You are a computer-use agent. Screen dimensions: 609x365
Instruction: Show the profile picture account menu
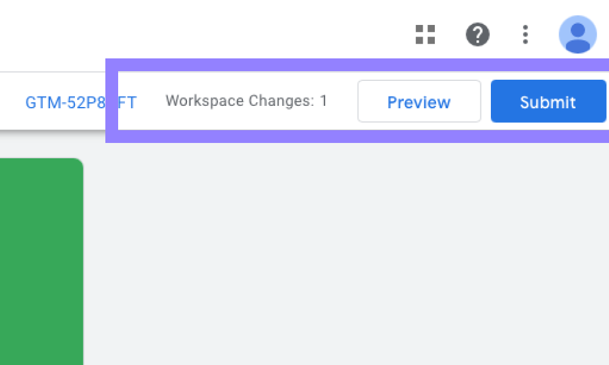pyautogui.click(x=577, y=35)
